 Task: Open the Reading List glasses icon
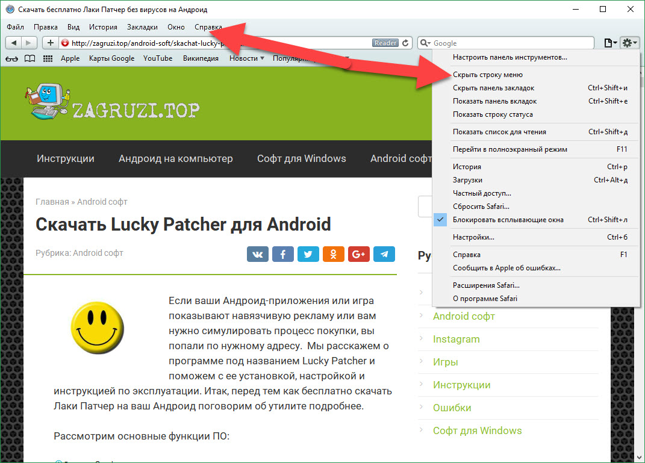click(x=11, y=58)
